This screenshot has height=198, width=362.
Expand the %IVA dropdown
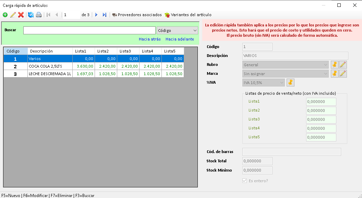click(x=281, y=82)
